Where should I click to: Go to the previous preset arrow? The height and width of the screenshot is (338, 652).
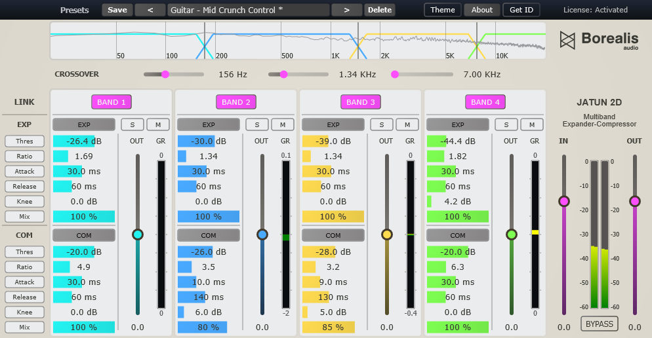pos(150,10)
